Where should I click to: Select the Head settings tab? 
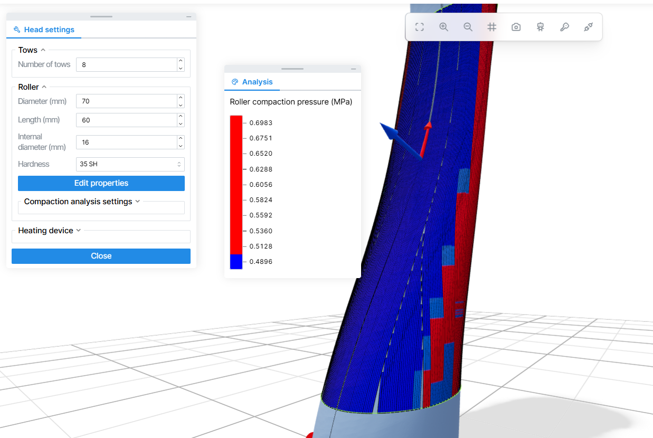[44, 30]
